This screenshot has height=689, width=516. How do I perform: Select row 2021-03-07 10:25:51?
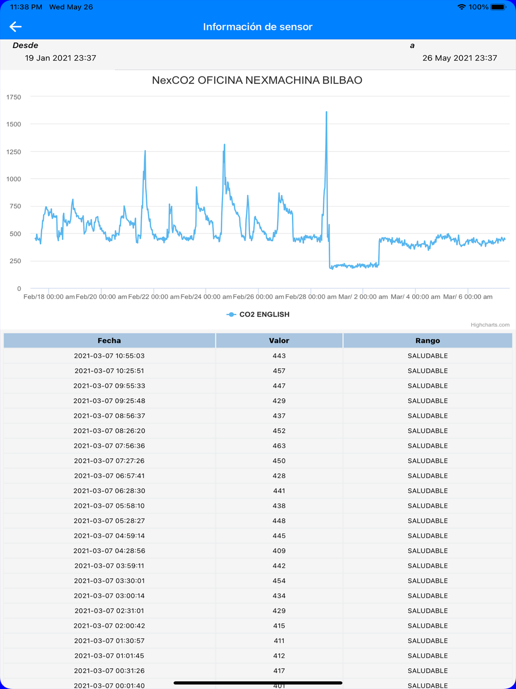[x=258, y=371]
